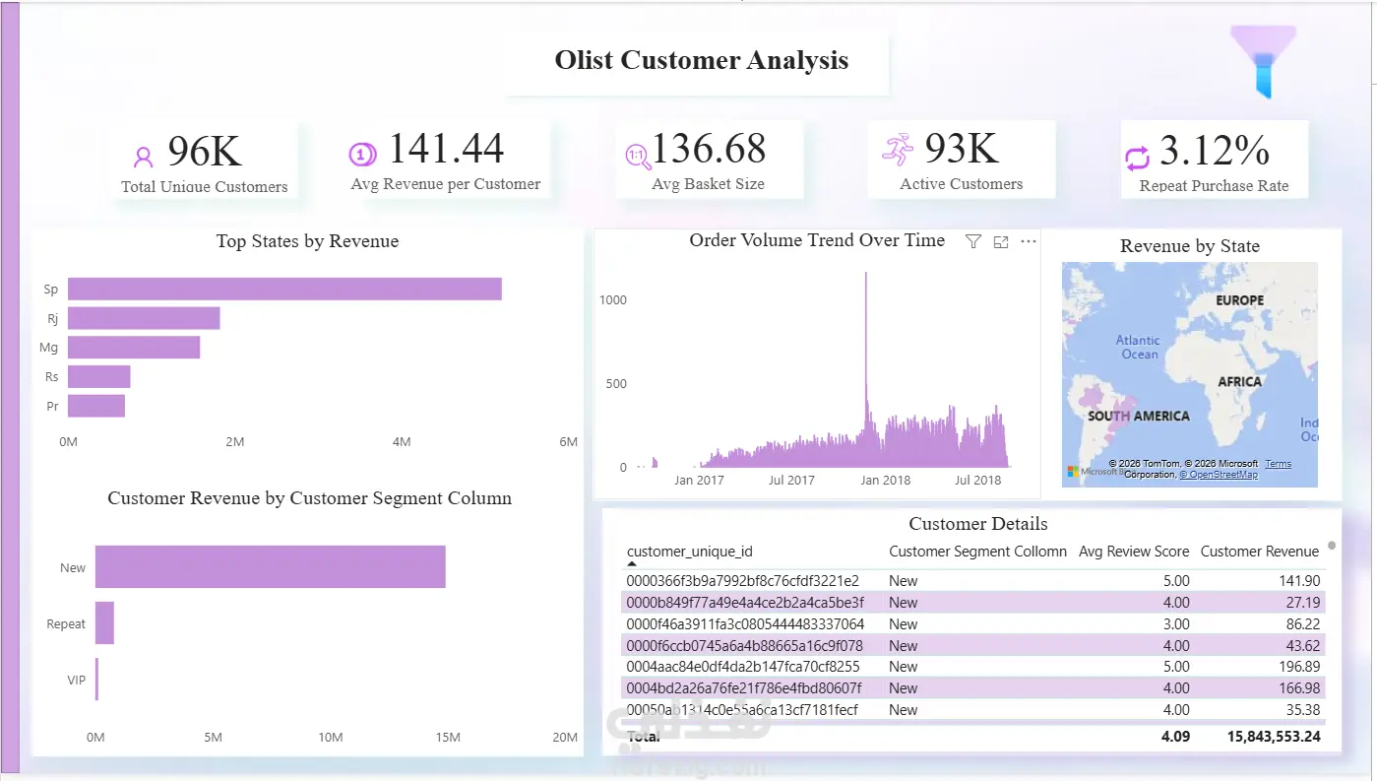Screen dimensions: 1377x781
Task: Click the 27.19 Customer Revenue cell
Action: (x=1304, y=603)
